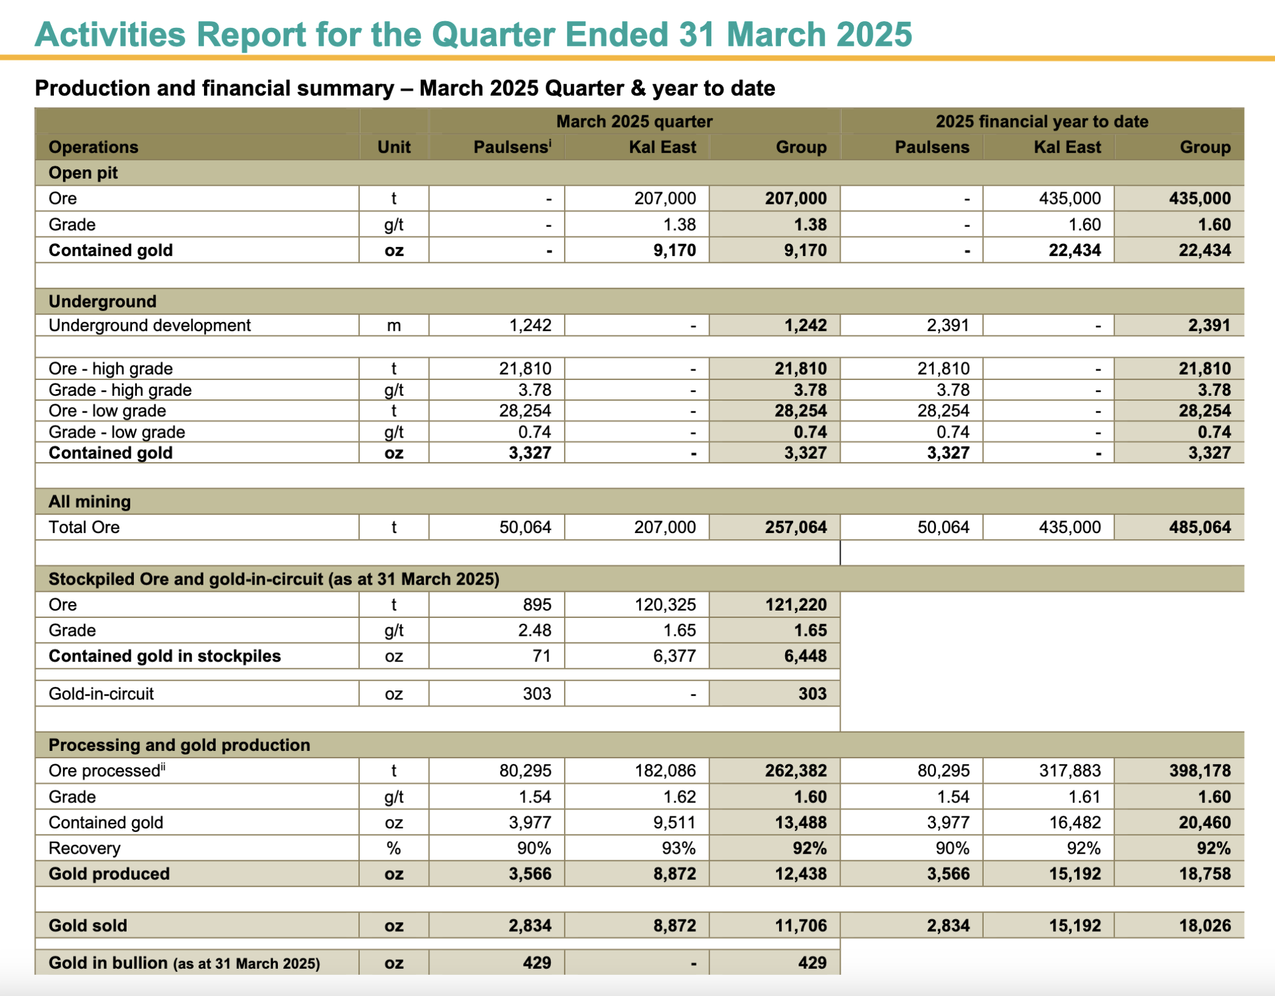Select the 'Stockpiled Ore and gold-in-circuit' section heading
The height and width of the screenshot is (996, 1275).
(x=274, y=579)
